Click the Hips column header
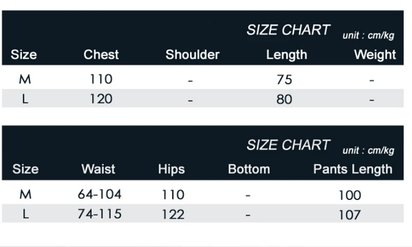Viewport: 412px width, 247px height. point(171,169)
